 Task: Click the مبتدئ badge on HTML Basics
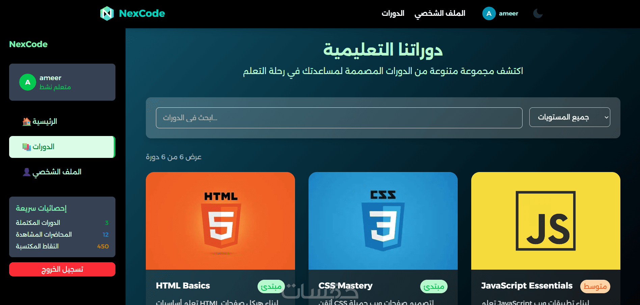point(271,286)
